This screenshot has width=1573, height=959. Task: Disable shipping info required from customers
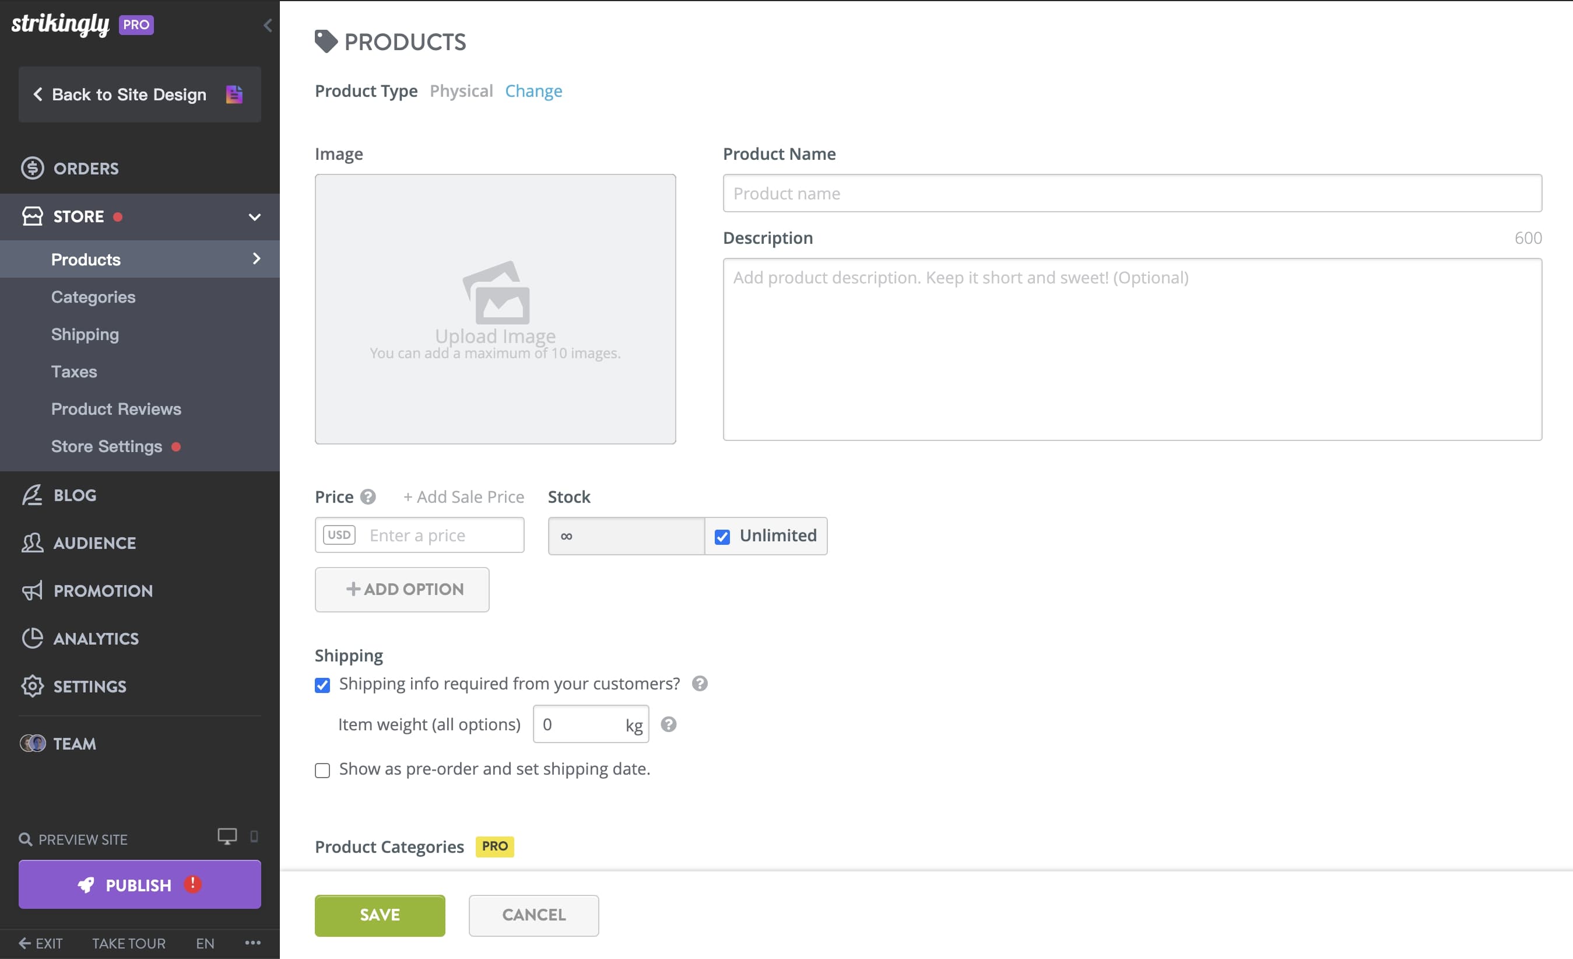pyautogui.click(x=322, y=684)
